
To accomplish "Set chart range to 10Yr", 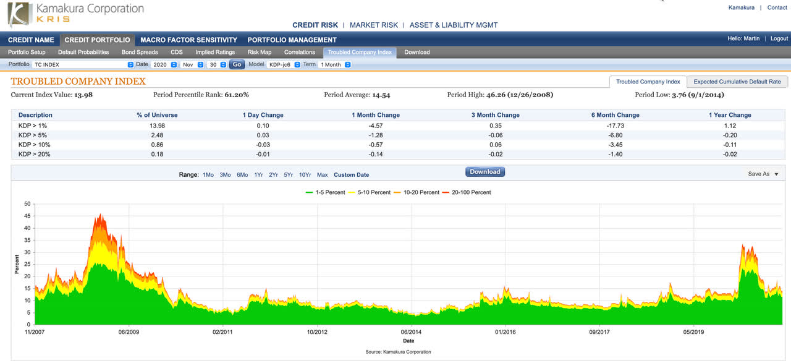I will (305, 175).
